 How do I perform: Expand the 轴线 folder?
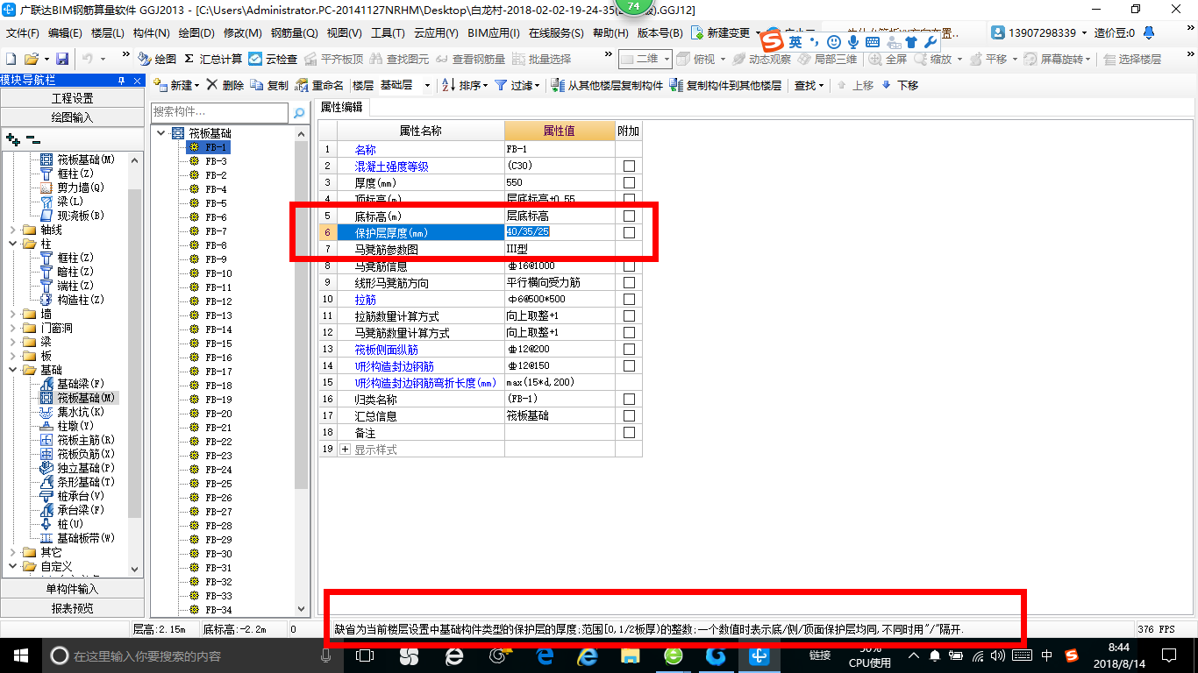(12, 230)
